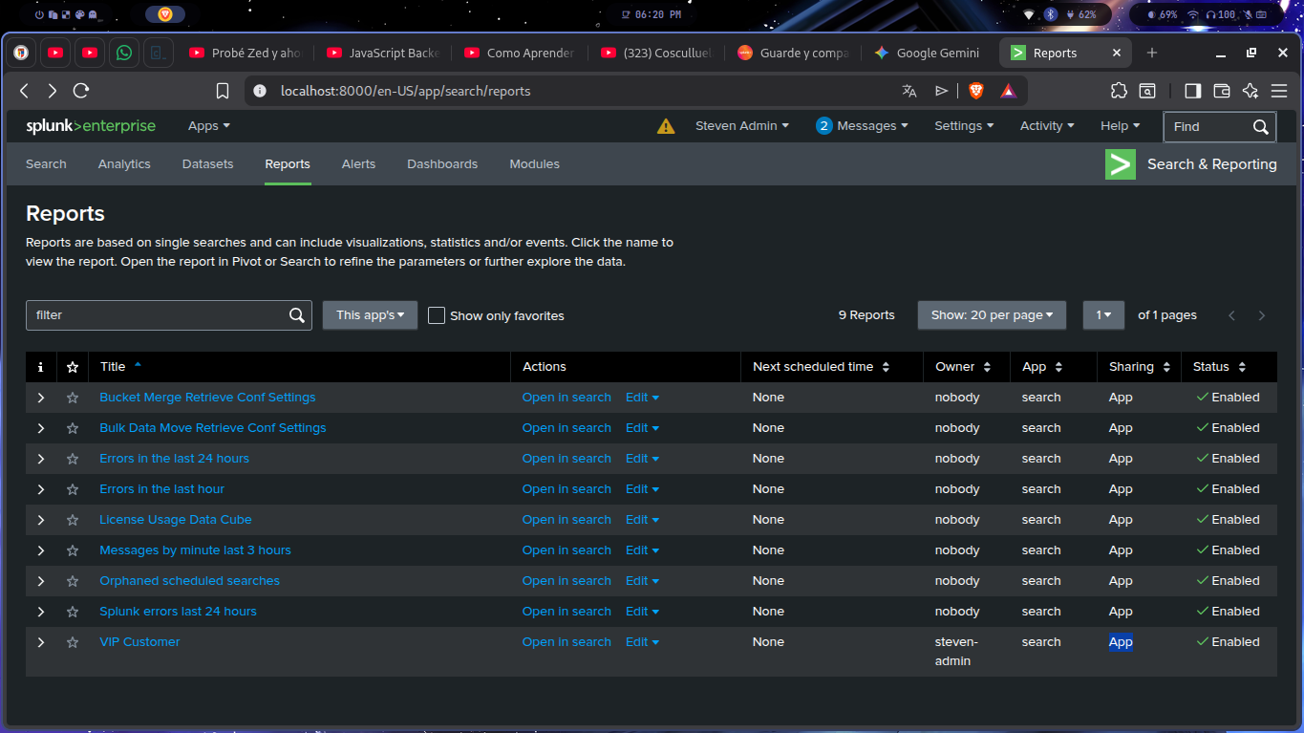
Task: Open the Splunk errors last 24 hours report
Action: pos(178,612)
